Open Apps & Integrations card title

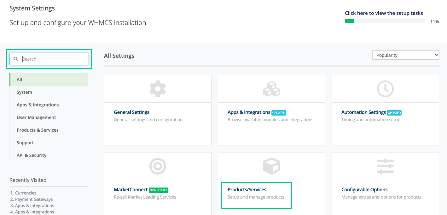click(x=249, y=112)
